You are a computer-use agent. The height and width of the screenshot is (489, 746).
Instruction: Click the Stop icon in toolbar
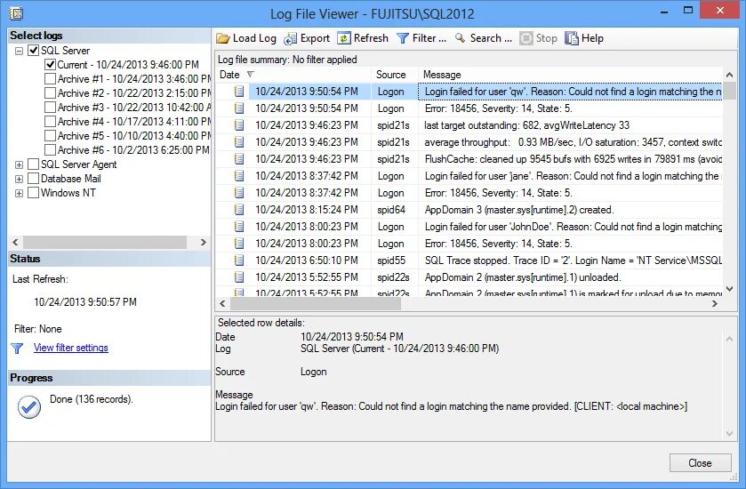[525, 38]
